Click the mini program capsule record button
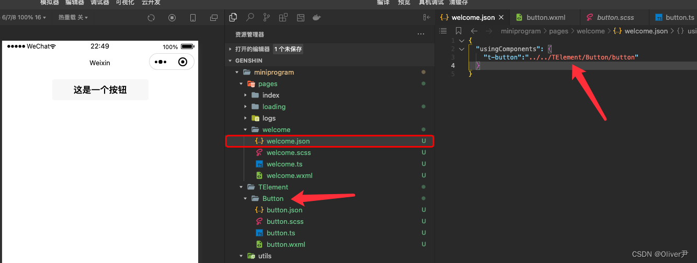 coord(182,62)
